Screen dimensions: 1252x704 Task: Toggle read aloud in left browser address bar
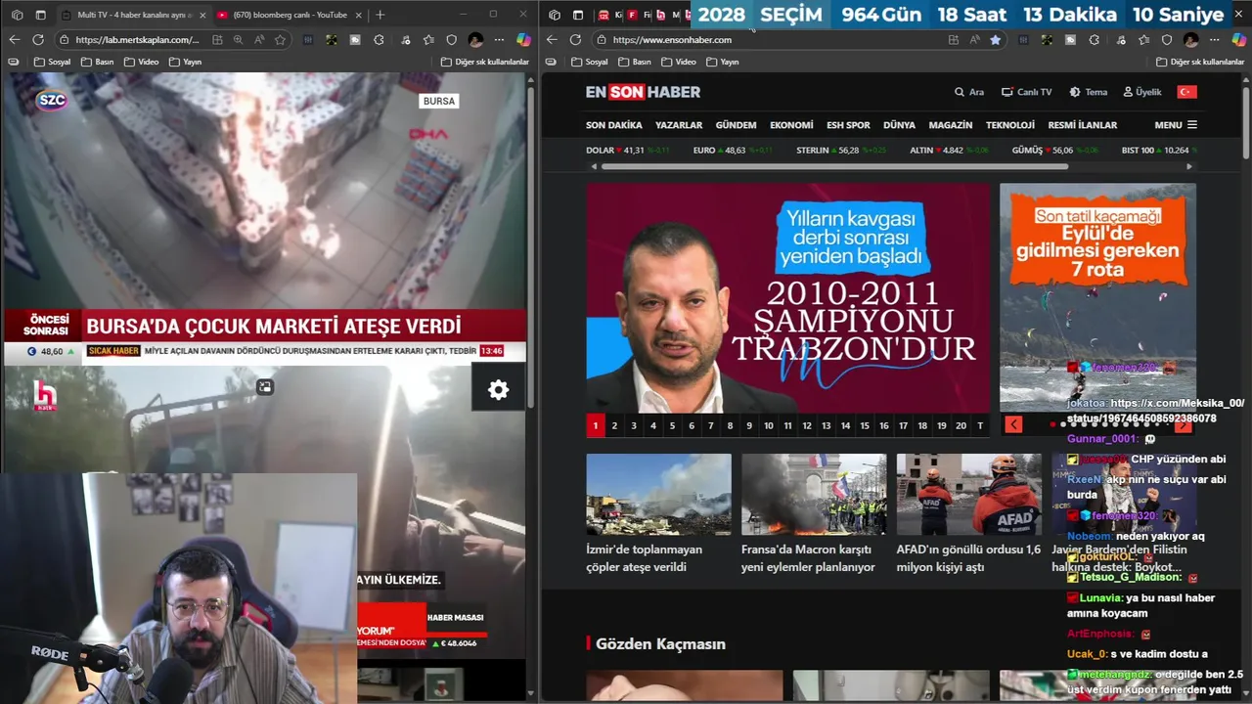[x=259, y=39]
